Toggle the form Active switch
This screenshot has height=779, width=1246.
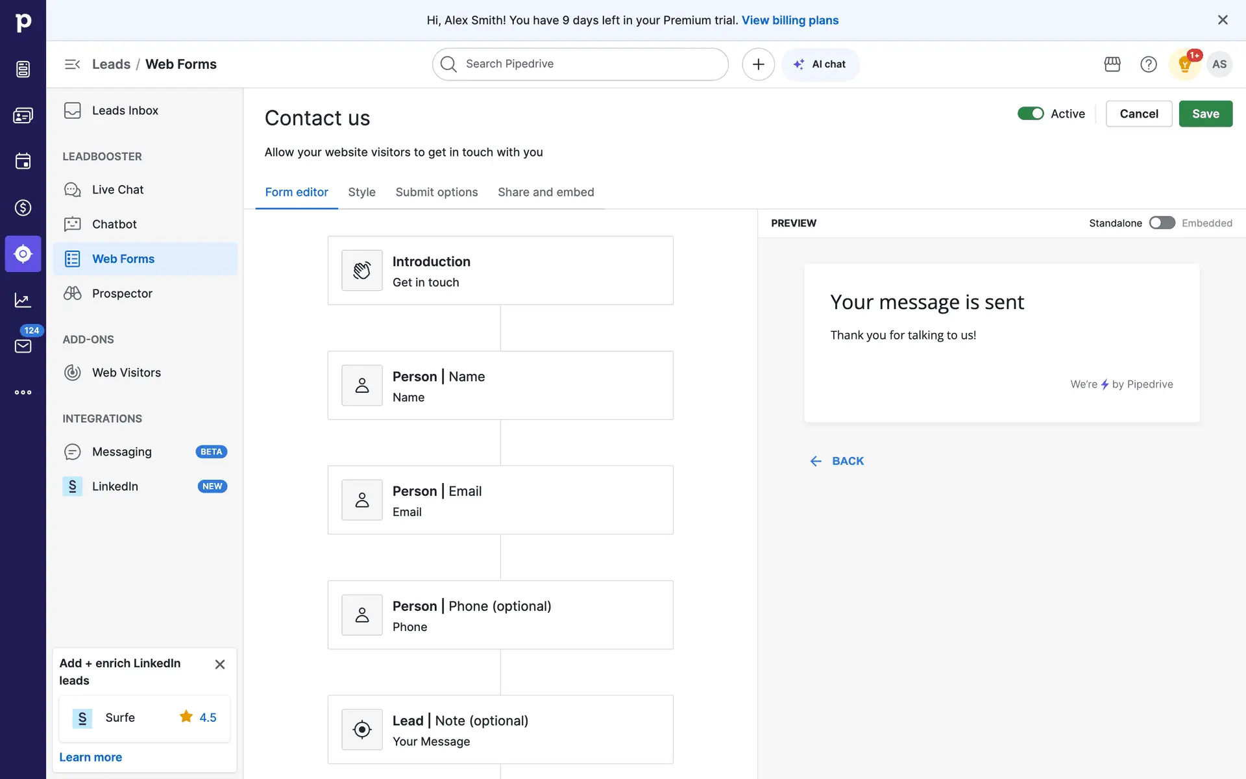pos(1031,114)
